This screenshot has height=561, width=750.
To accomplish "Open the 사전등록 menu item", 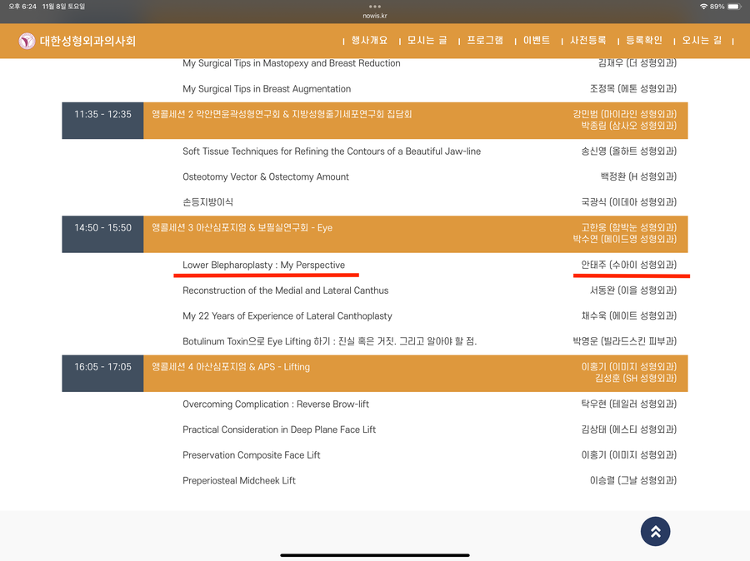I will click(587, 41).
